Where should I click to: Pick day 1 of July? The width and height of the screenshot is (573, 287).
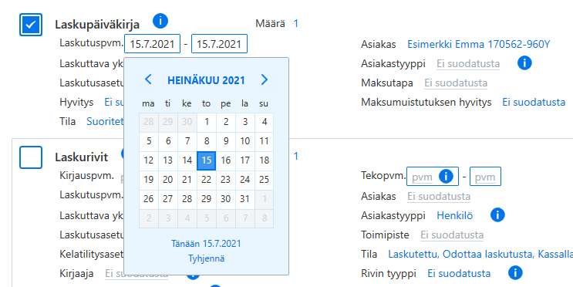click(207, 122)
